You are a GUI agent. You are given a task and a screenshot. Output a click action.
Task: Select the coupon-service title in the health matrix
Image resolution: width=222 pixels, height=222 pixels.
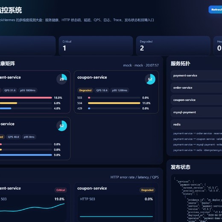92,77
